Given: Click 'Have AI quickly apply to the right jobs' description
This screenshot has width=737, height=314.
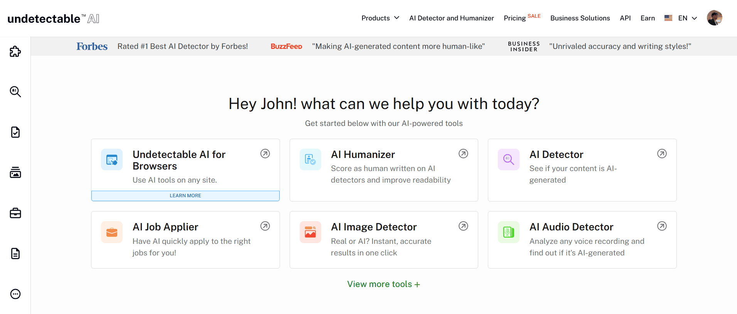Looking at the screenshot, I should pyautogui.click(x=192, y=247).
